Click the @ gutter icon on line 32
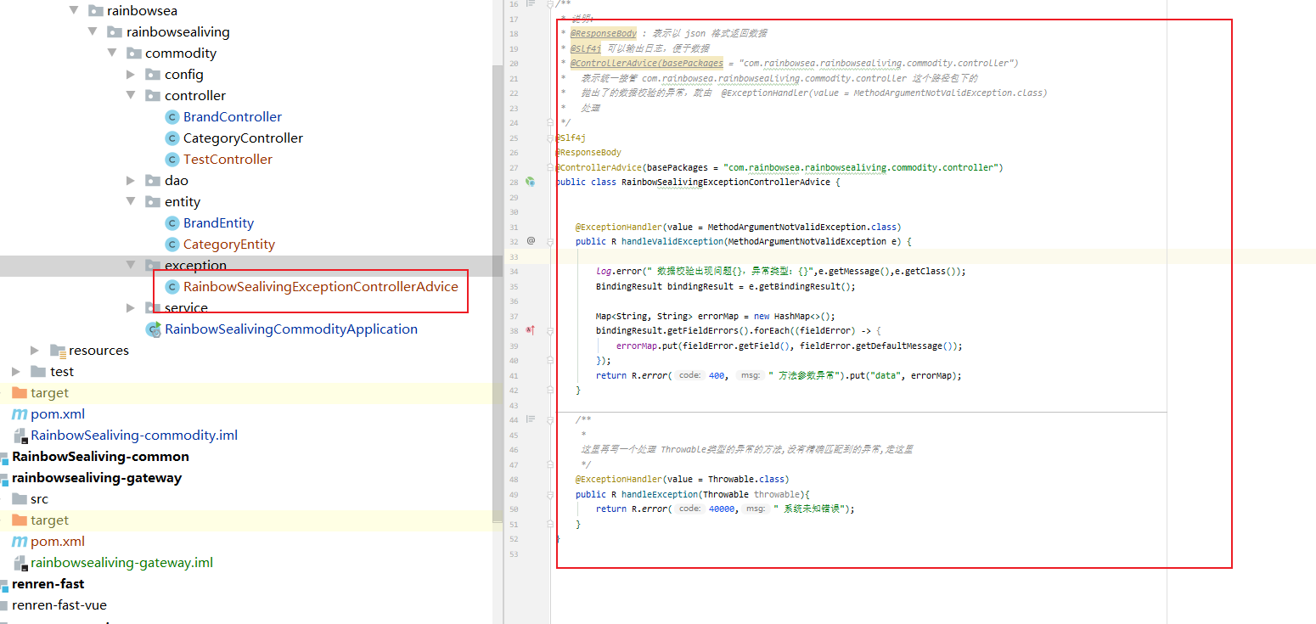1316x624 pixels. pyautogui.click(x=531, y=241)
